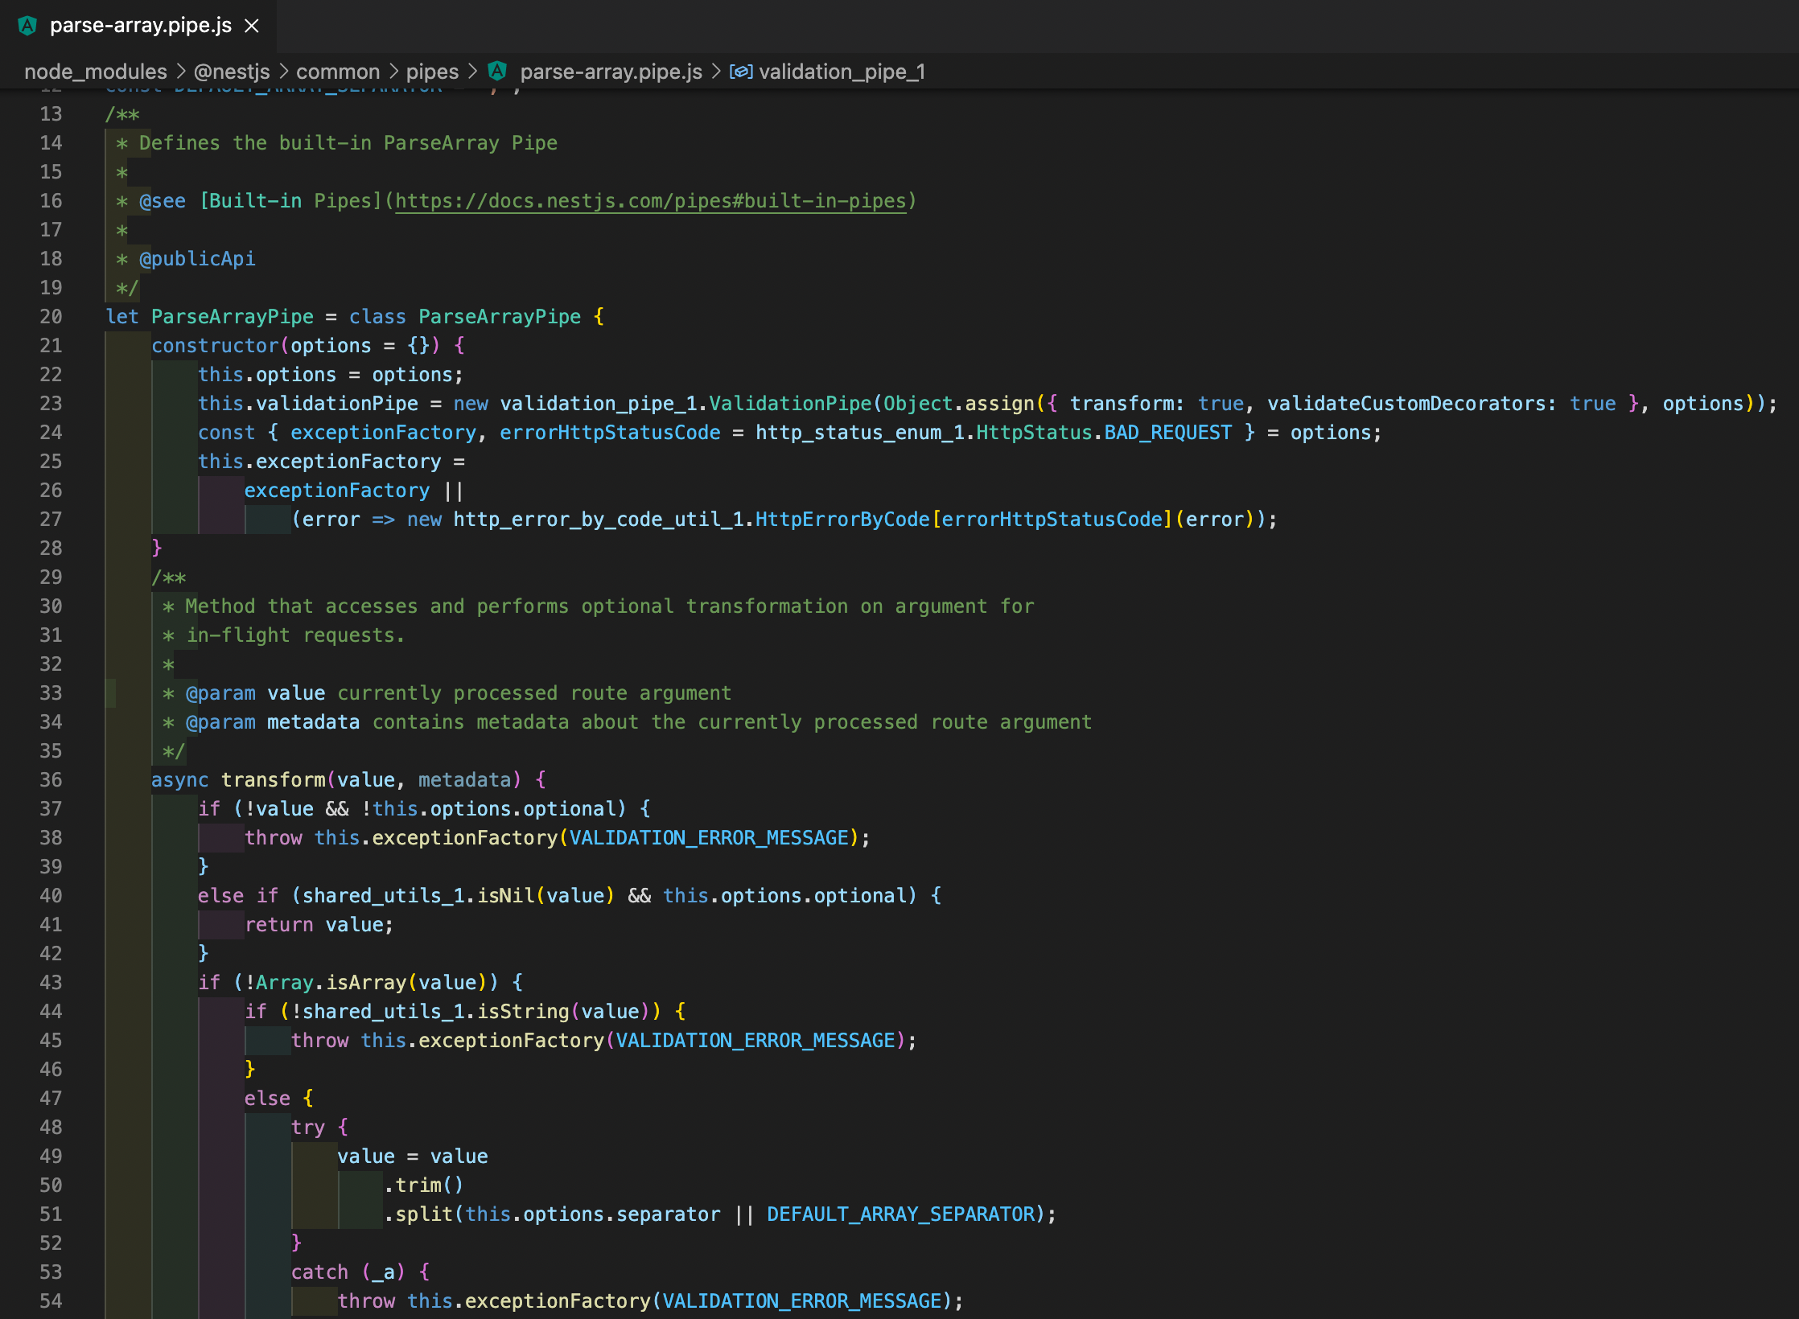
Task: Click 'transform' method name on line 36
Action: click(274, 780)
